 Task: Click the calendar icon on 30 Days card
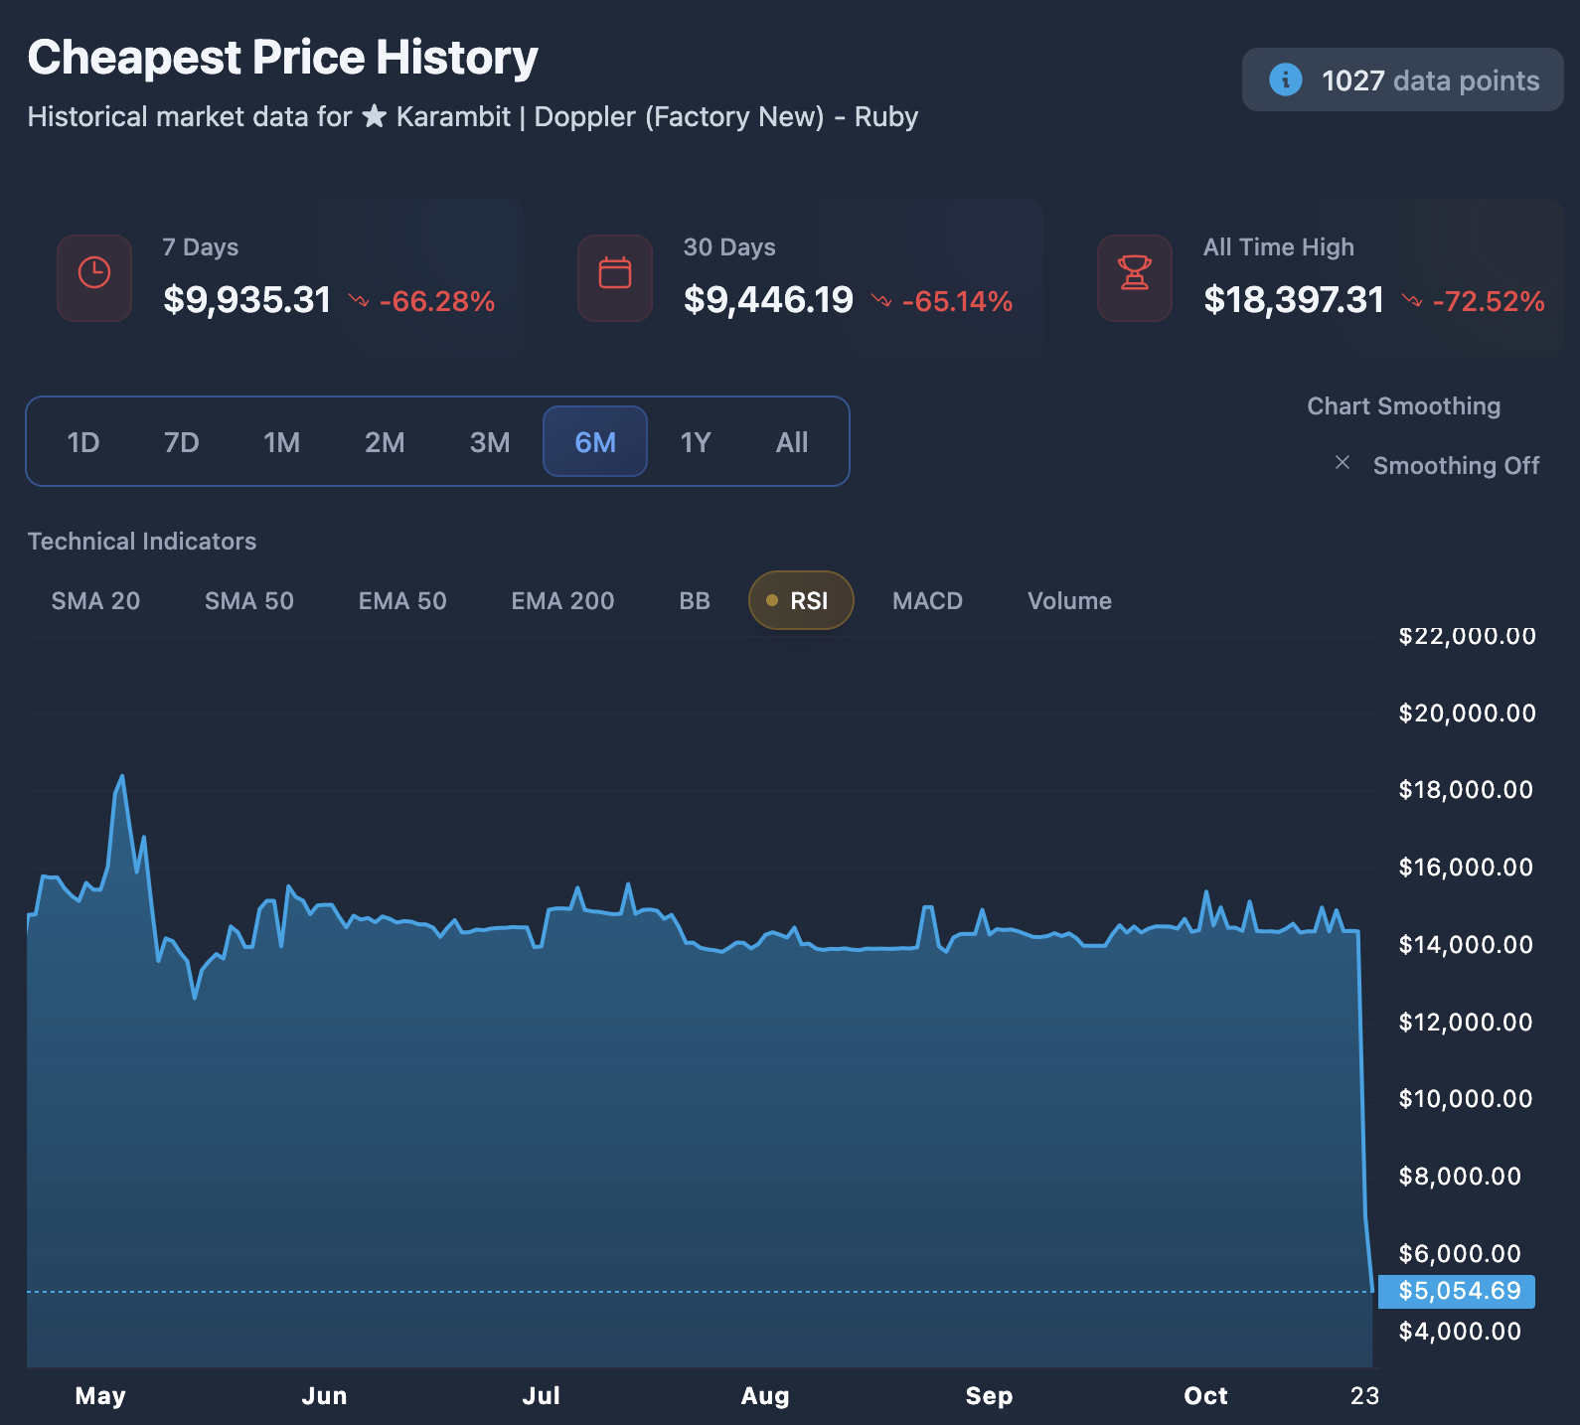pos(615,273)
